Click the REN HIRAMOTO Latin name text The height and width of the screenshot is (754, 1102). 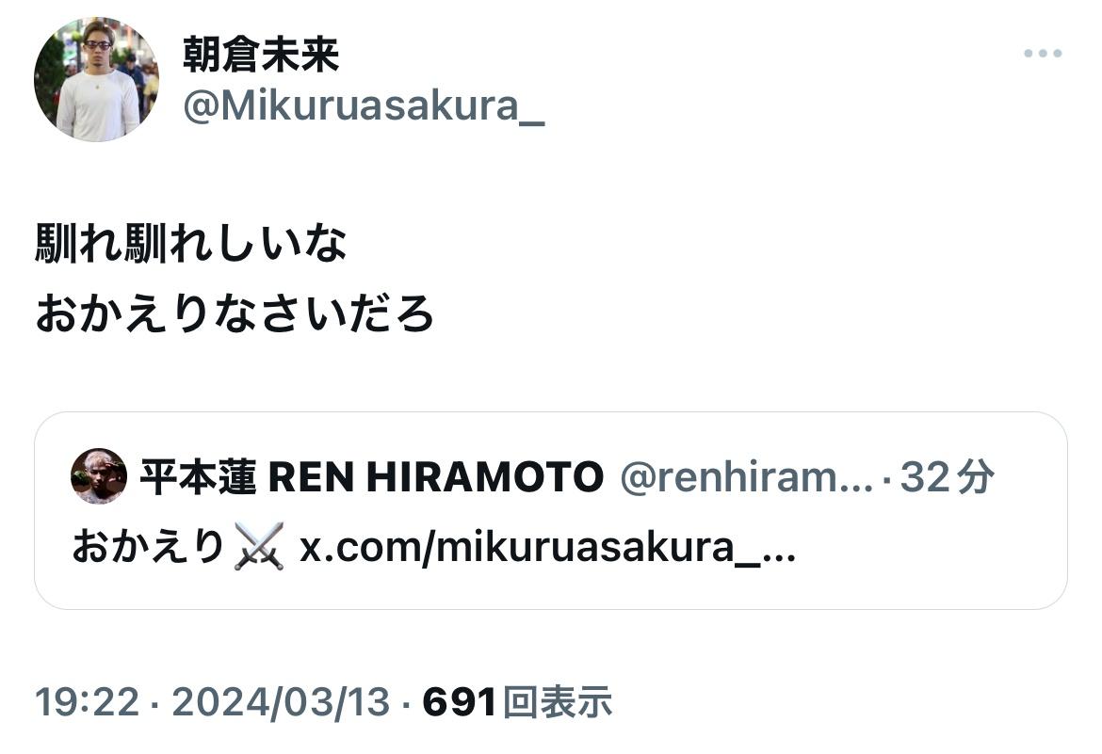click(436, 477)
